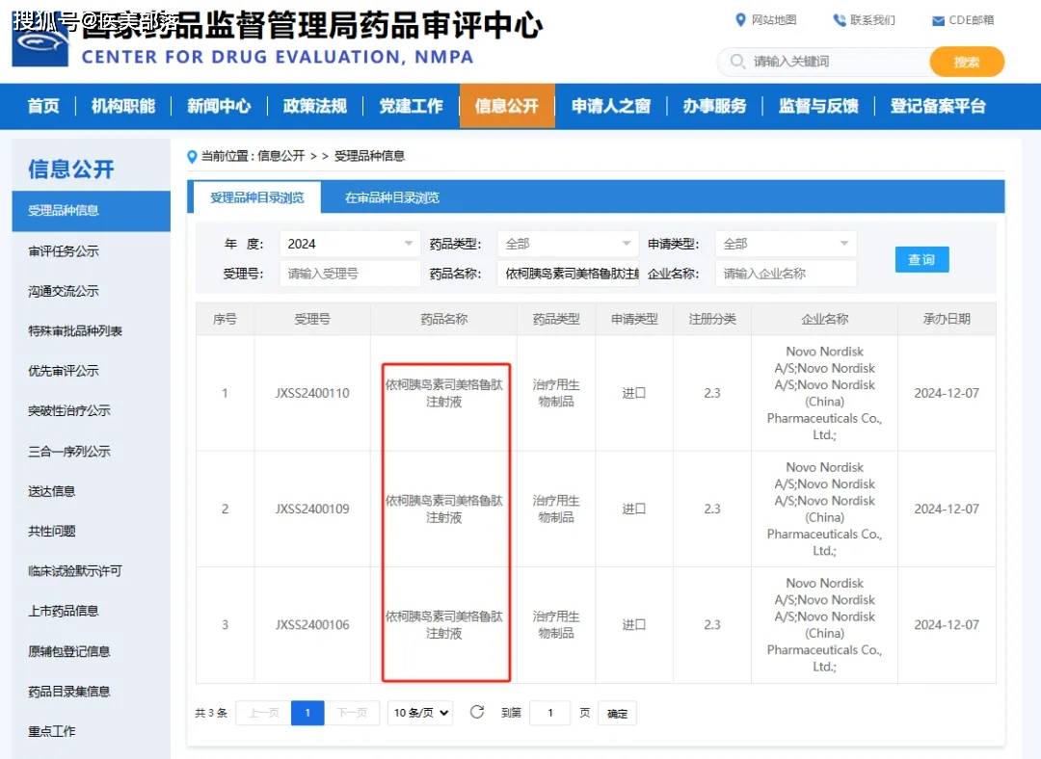Screen dimensions: 1041x759
Task: Click the CDE logo icon
Action: (x=40, y=41)
